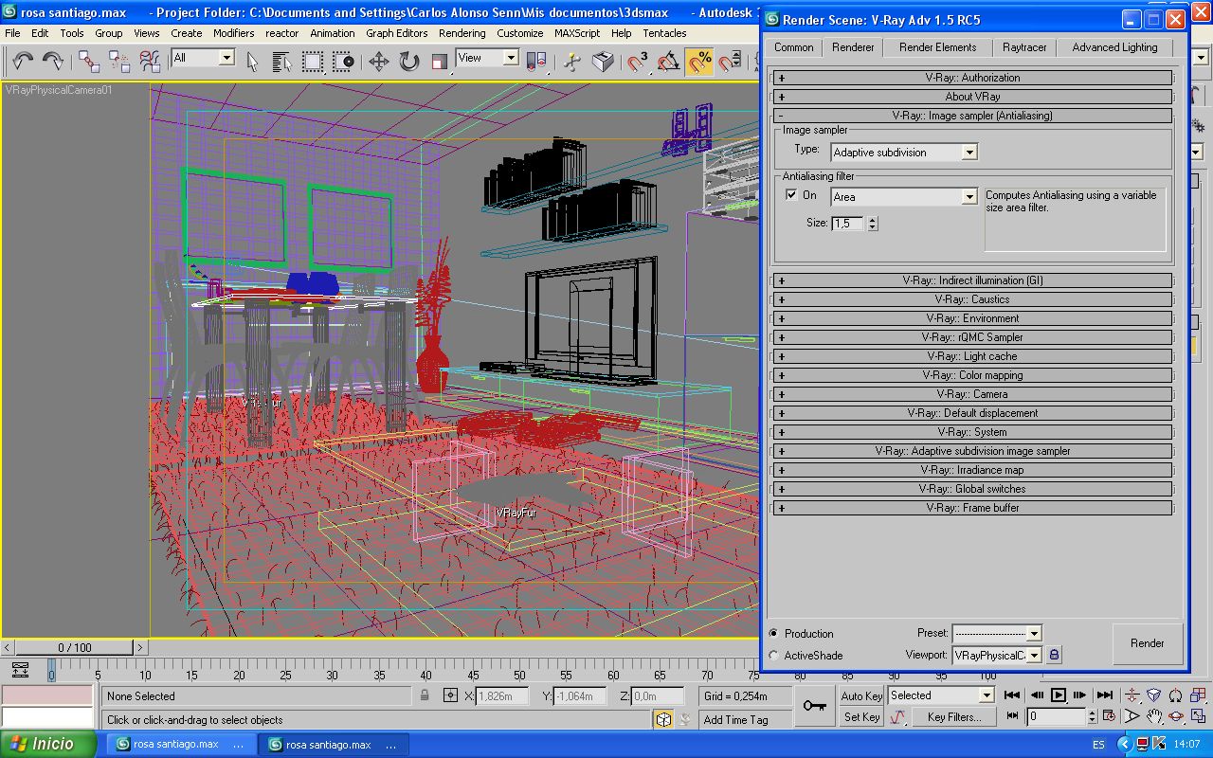Click the pink MAXScript listener swatch
The height and width of the screenshot is (758, 1213).
tap(47, 695)
